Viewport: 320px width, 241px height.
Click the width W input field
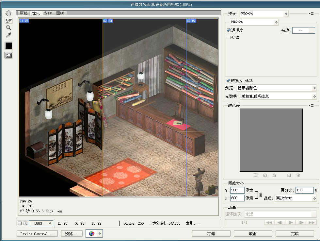(x=237, y=190)
